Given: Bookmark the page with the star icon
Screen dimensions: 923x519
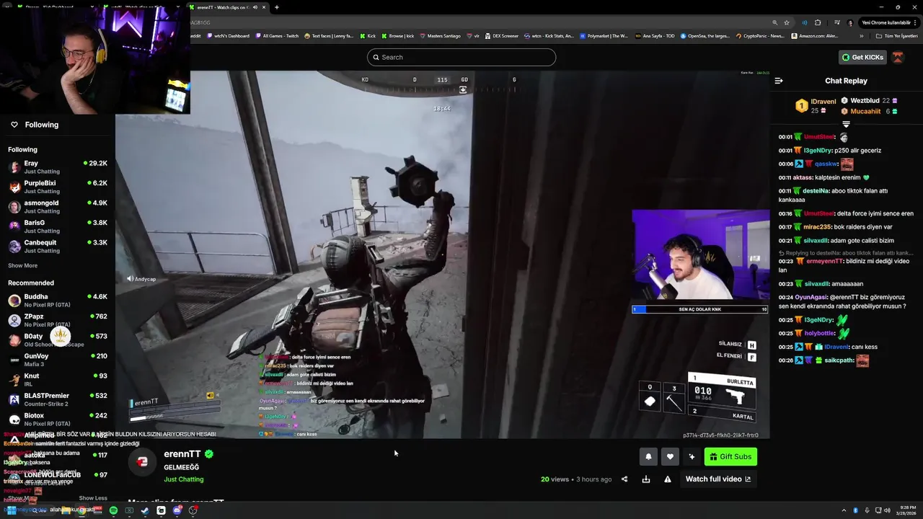Looking at the screenshot, I should (787, 22).
